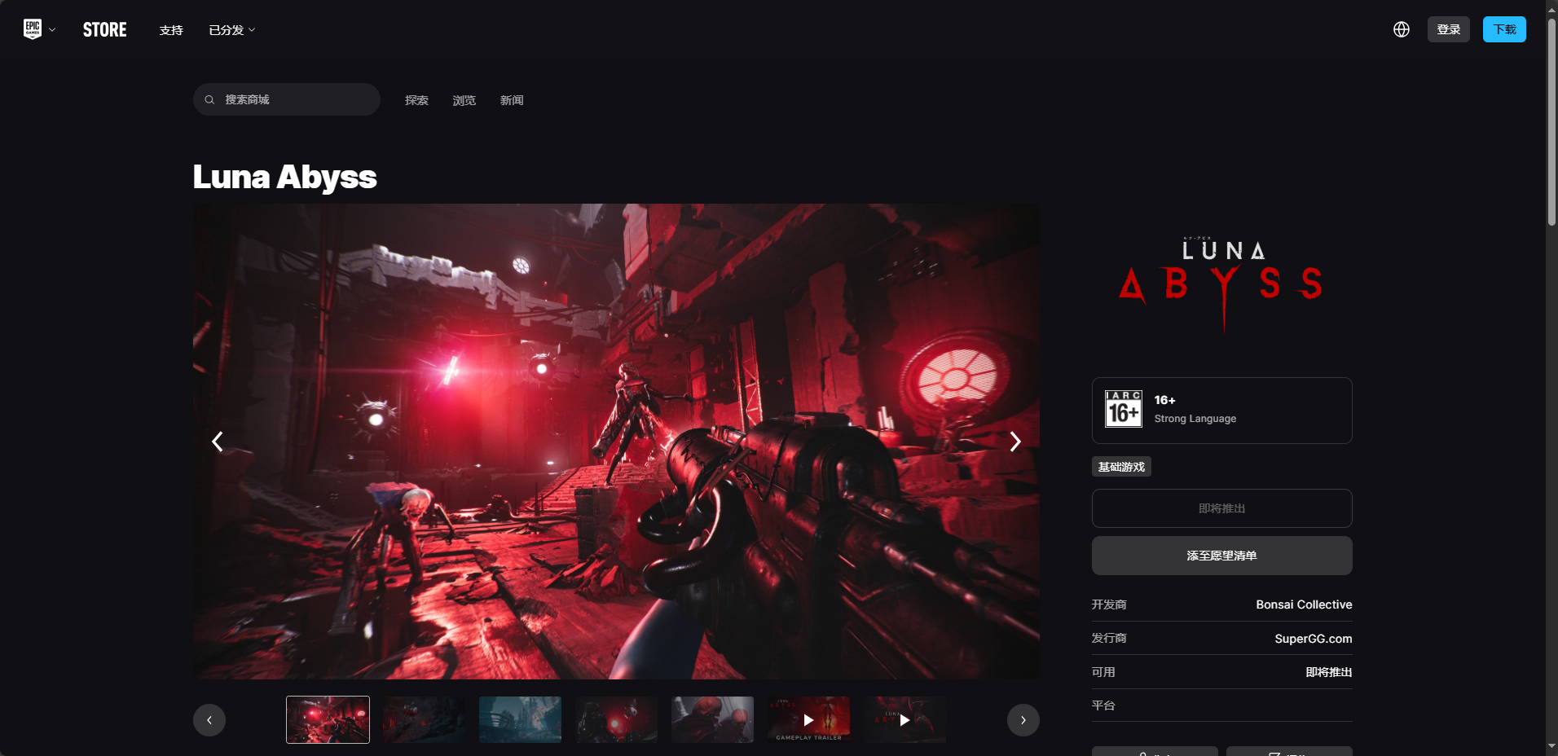Click the 可用 availability label
Image resolution: width=1558 pixels, height=756 pixels.
pos(1103,672)
